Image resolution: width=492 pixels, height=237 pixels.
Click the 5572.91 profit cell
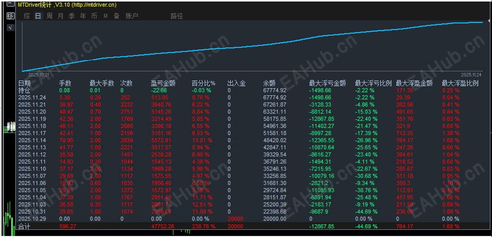[x=161, y=141]
